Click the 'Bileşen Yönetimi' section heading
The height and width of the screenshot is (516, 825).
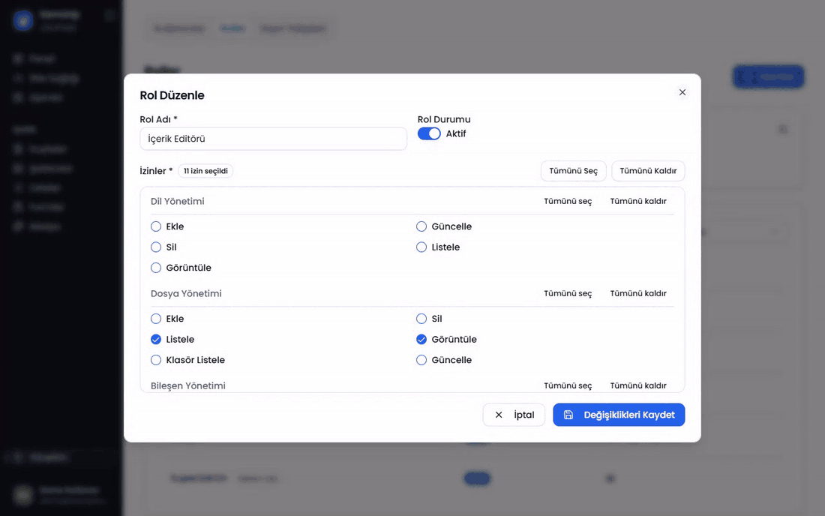click(x=187, y=385)
